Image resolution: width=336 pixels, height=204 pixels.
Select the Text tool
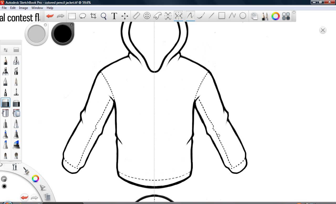click(x=114, y=16)
